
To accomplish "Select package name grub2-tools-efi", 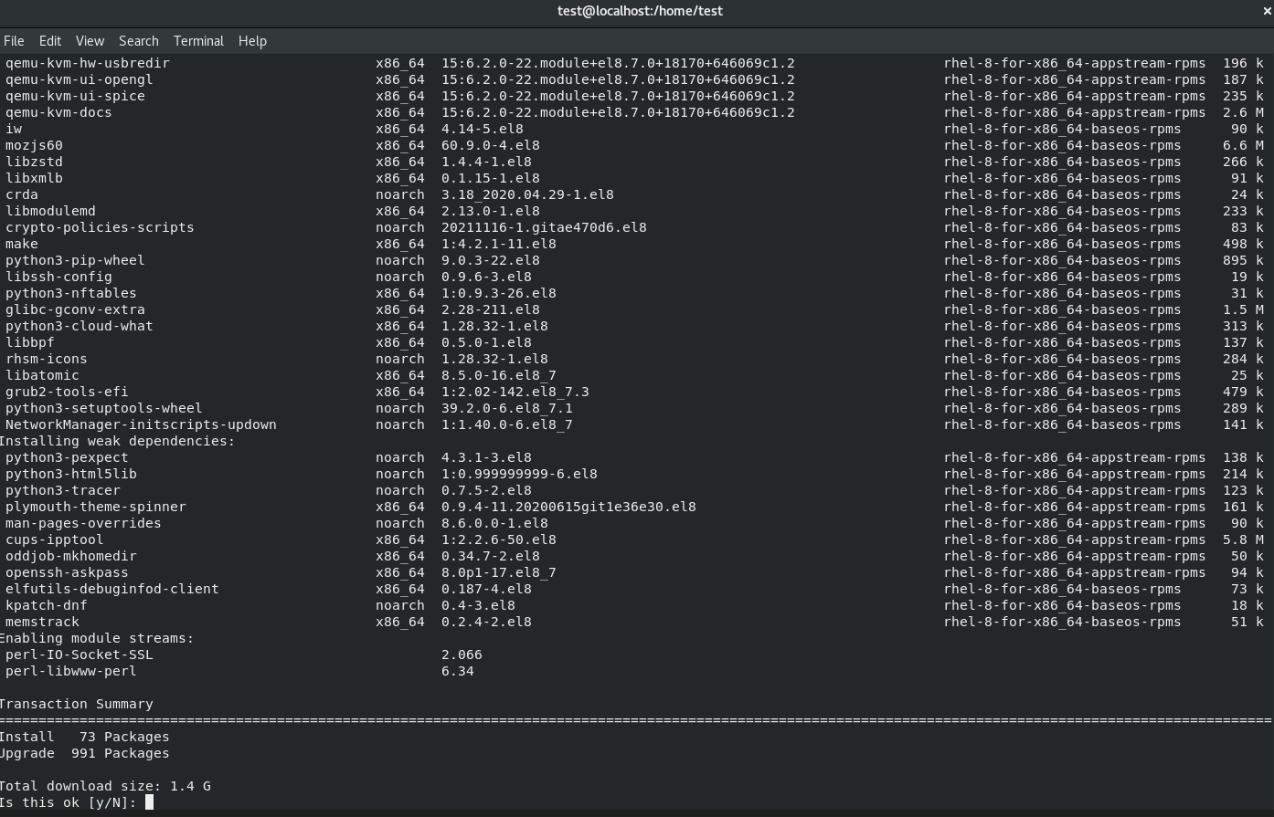I will point(67,392).
